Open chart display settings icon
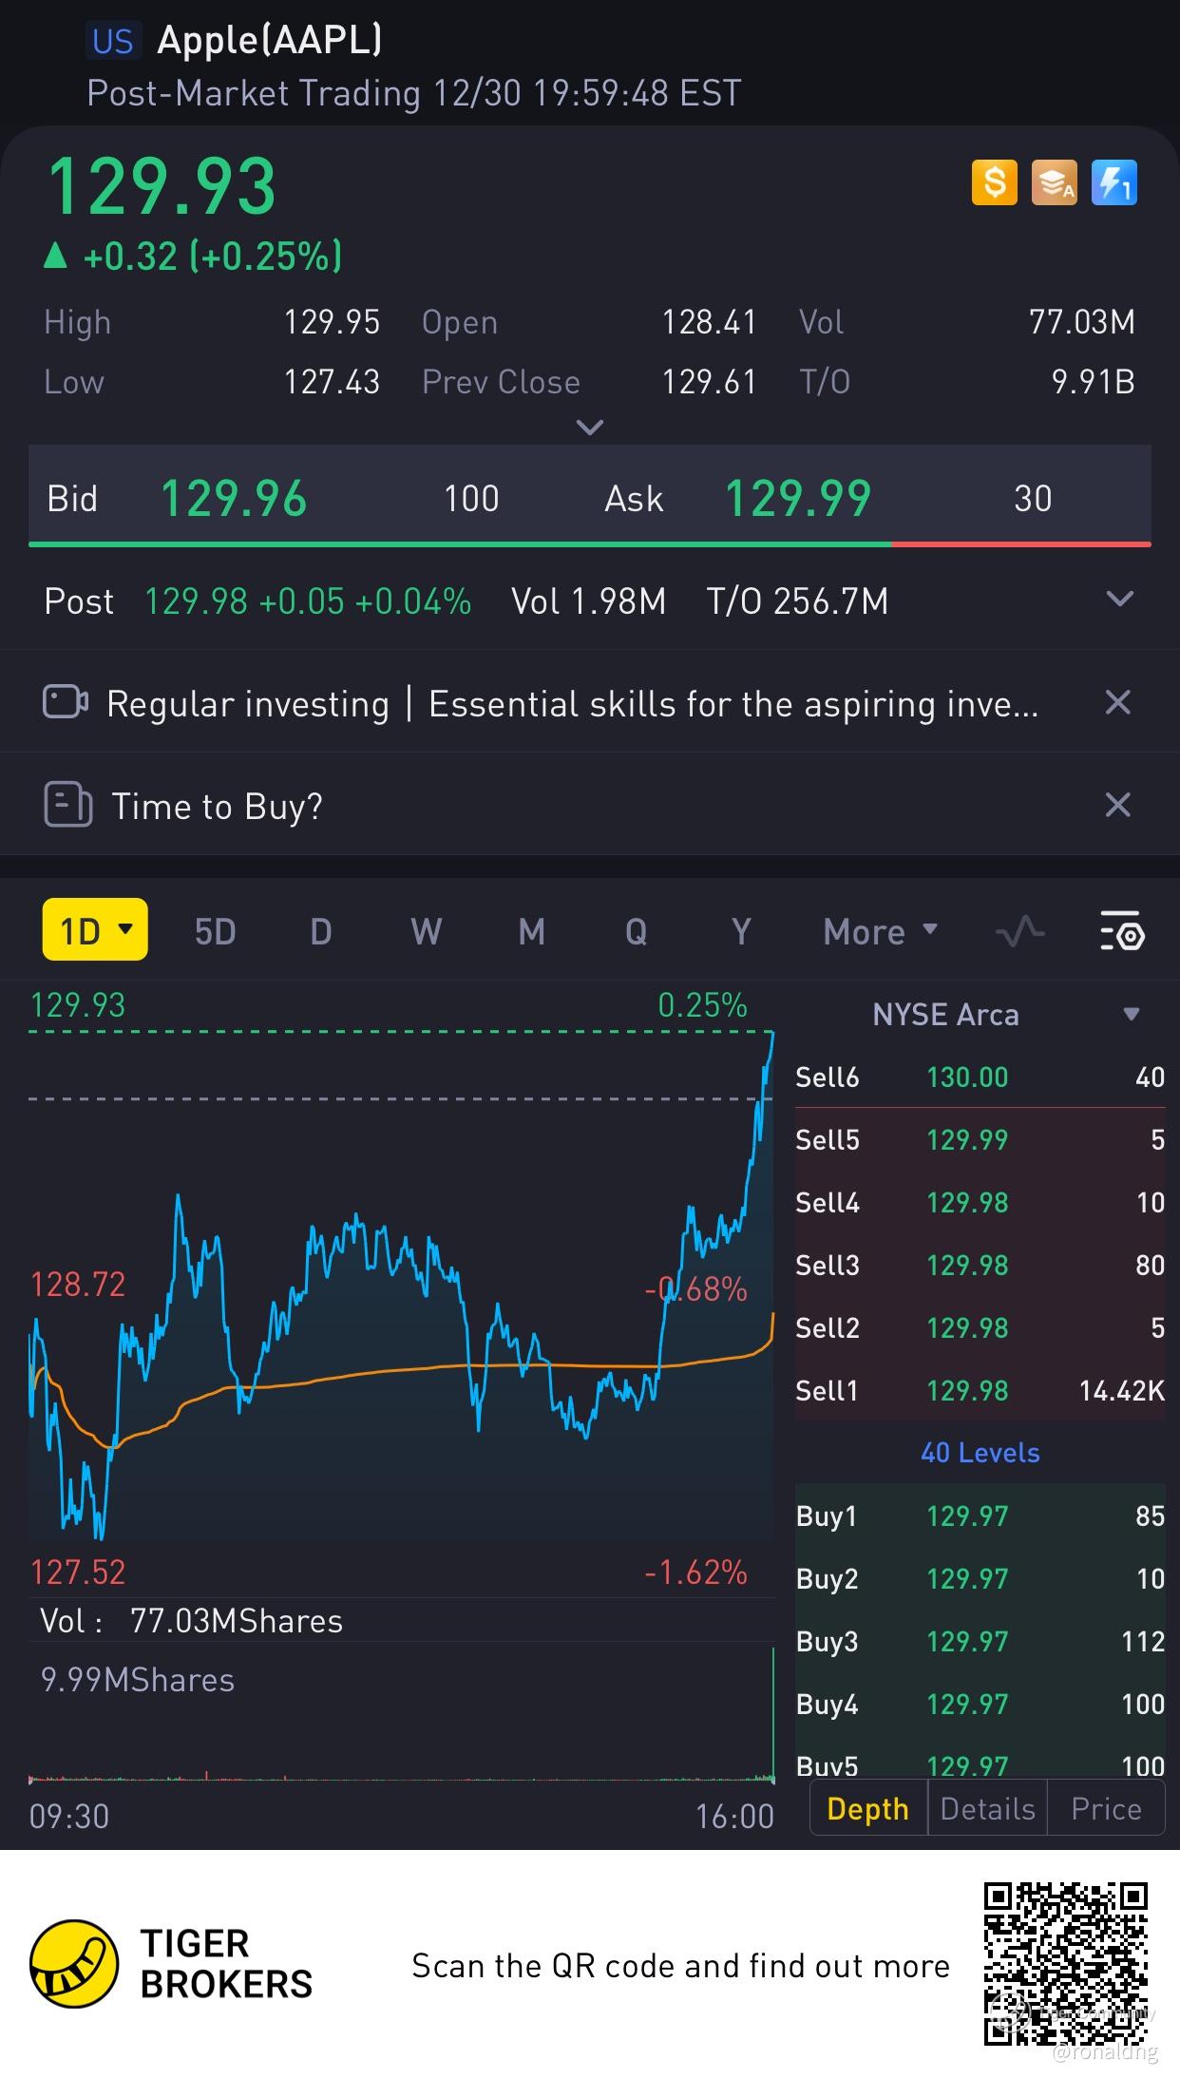The height and width of the screenshot is (2078, 1180). (x=1121, y=931)
